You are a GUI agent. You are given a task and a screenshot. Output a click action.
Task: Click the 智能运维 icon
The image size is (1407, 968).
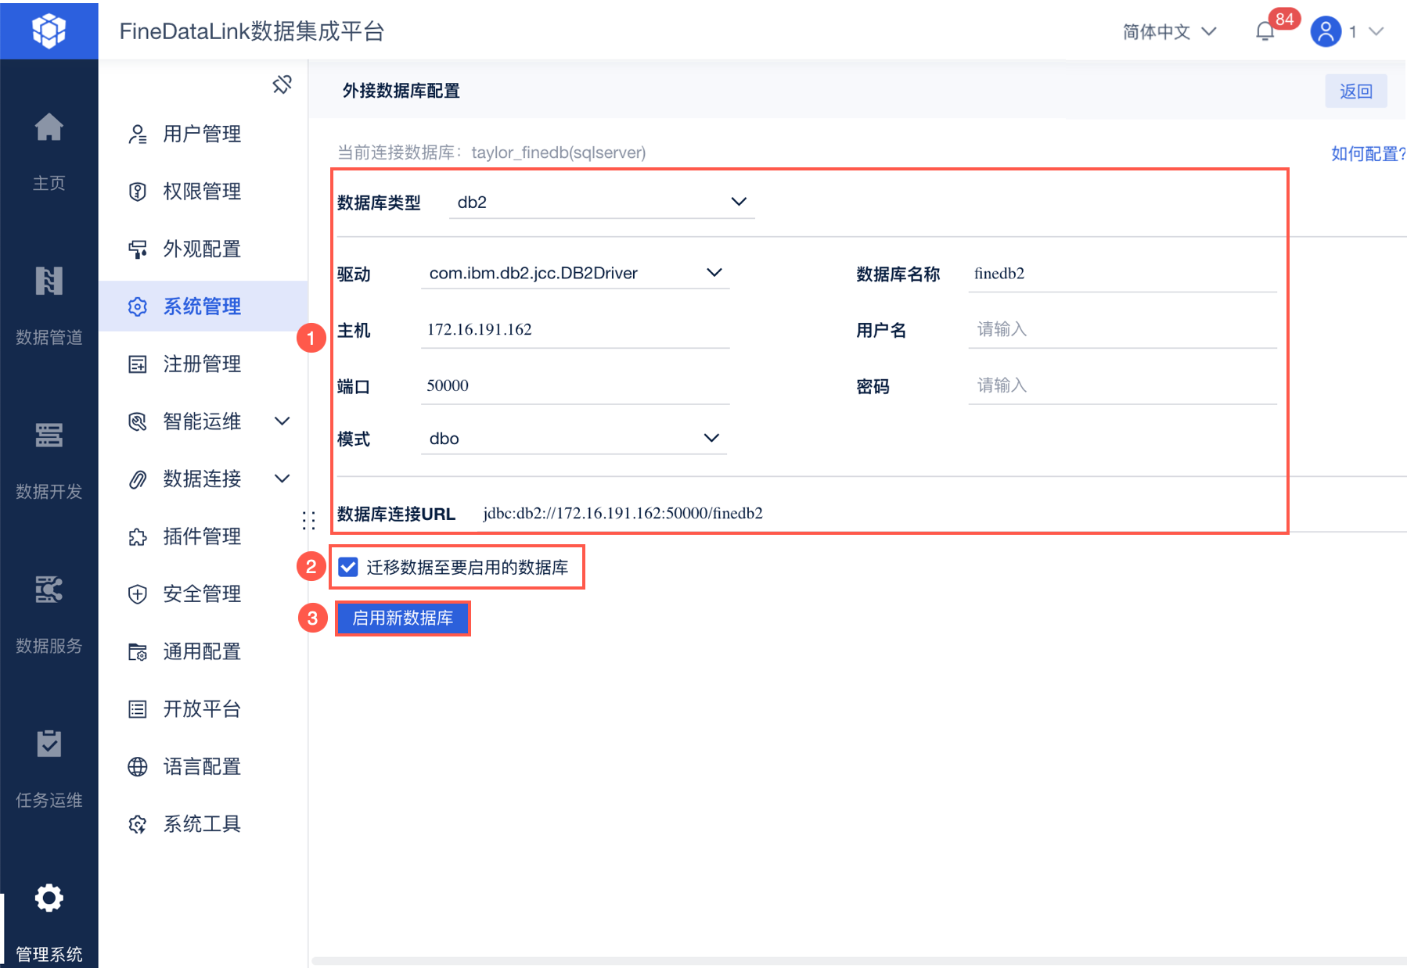[x=138, y=421]
